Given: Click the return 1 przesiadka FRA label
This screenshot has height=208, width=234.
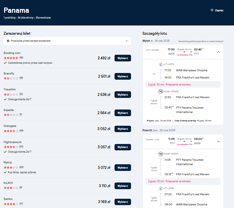Looking at the screenshot, I should tap(184, 145).
